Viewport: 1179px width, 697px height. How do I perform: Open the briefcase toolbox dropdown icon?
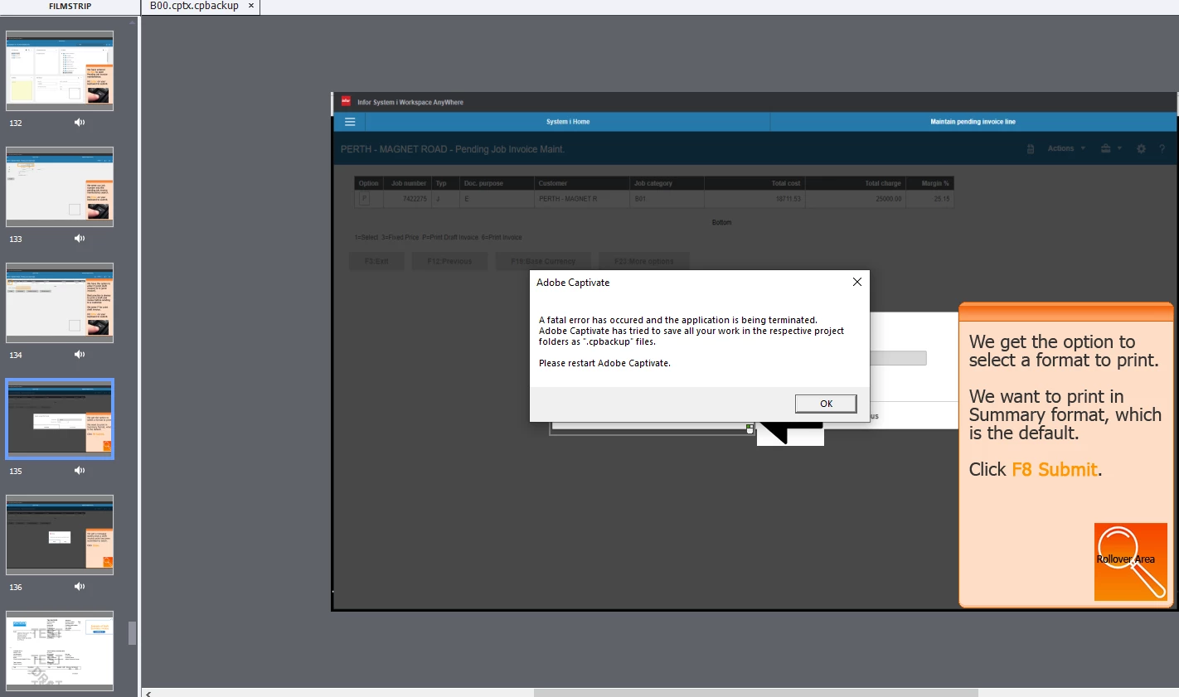click(1111, 148)
